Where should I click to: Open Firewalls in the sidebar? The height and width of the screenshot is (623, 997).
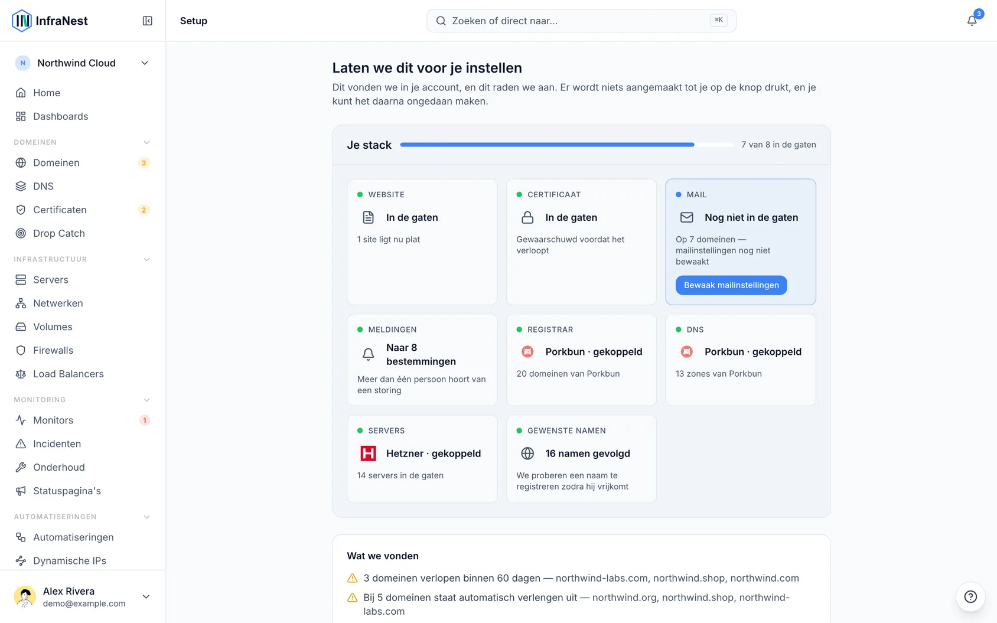pyautogui.click(x=83, y=350)
